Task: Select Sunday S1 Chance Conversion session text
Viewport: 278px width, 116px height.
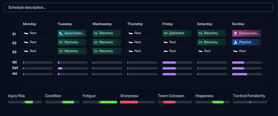Action: click(249, 33)
